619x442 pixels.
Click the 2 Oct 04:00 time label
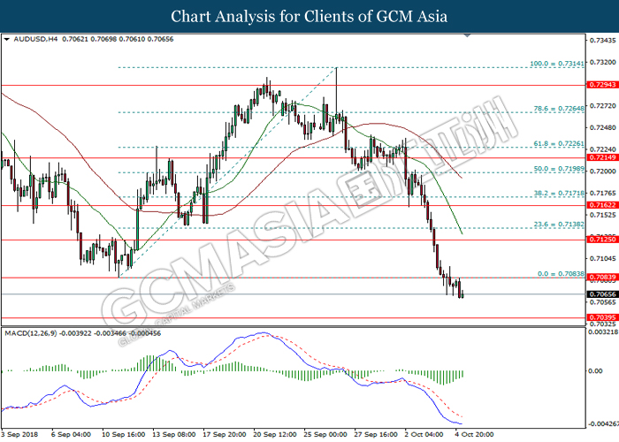pyautogui.click(x=424, y=434)
